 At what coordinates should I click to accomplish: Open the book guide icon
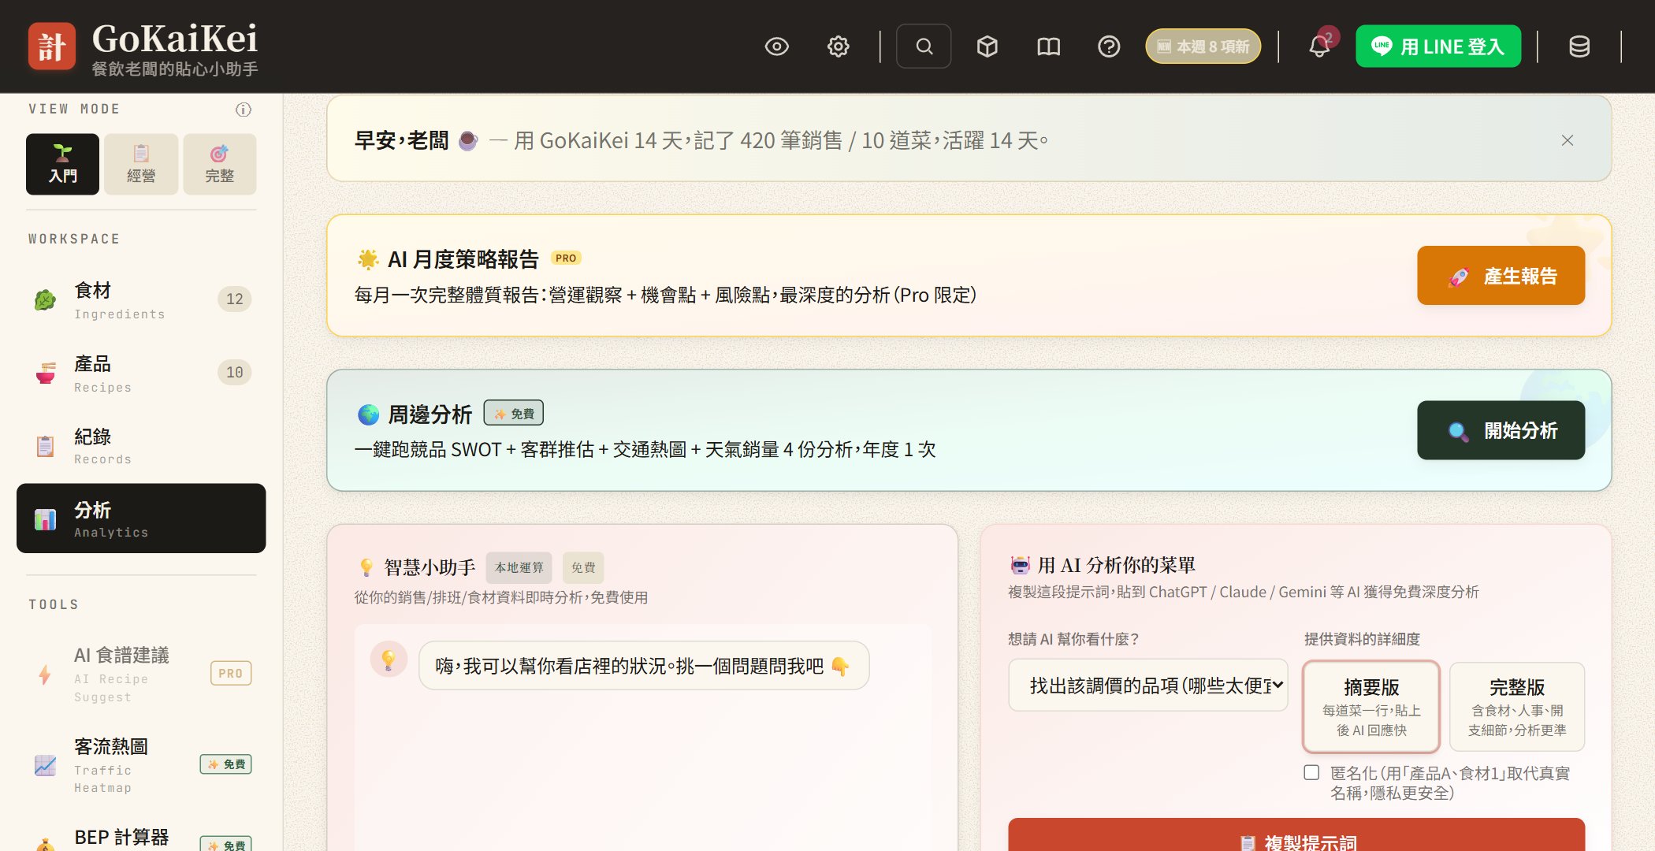pos(1048,46)
